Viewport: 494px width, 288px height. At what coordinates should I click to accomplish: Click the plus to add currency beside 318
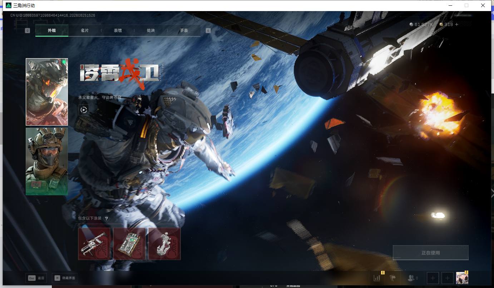(x=456, y=24)
